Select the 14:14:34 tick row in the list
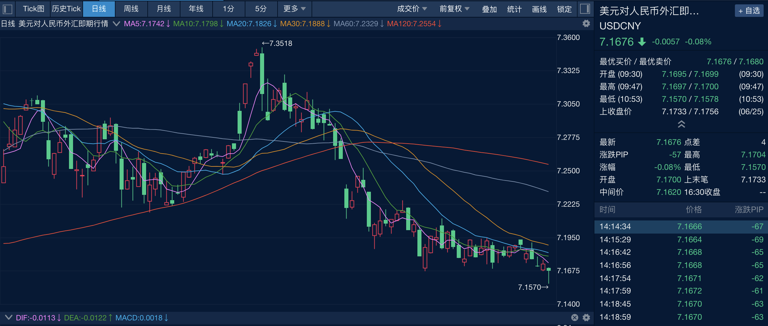This screenshot has height=326, width=768. [681, 227]
